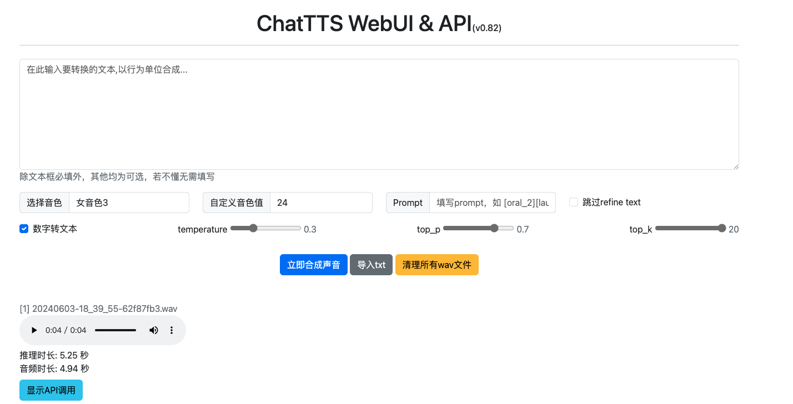This screenshot has height=404, width=793.
Task: Click the 音频时长: 4.94 秒 text
Action: coord(54,368)
